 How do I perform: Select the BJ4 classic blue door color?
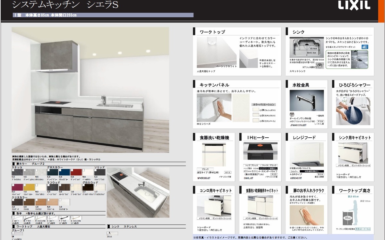pyautogui.click(x=64, y=172)
